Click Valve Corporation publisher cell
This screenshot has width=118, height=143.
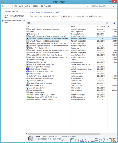point(77,32)
